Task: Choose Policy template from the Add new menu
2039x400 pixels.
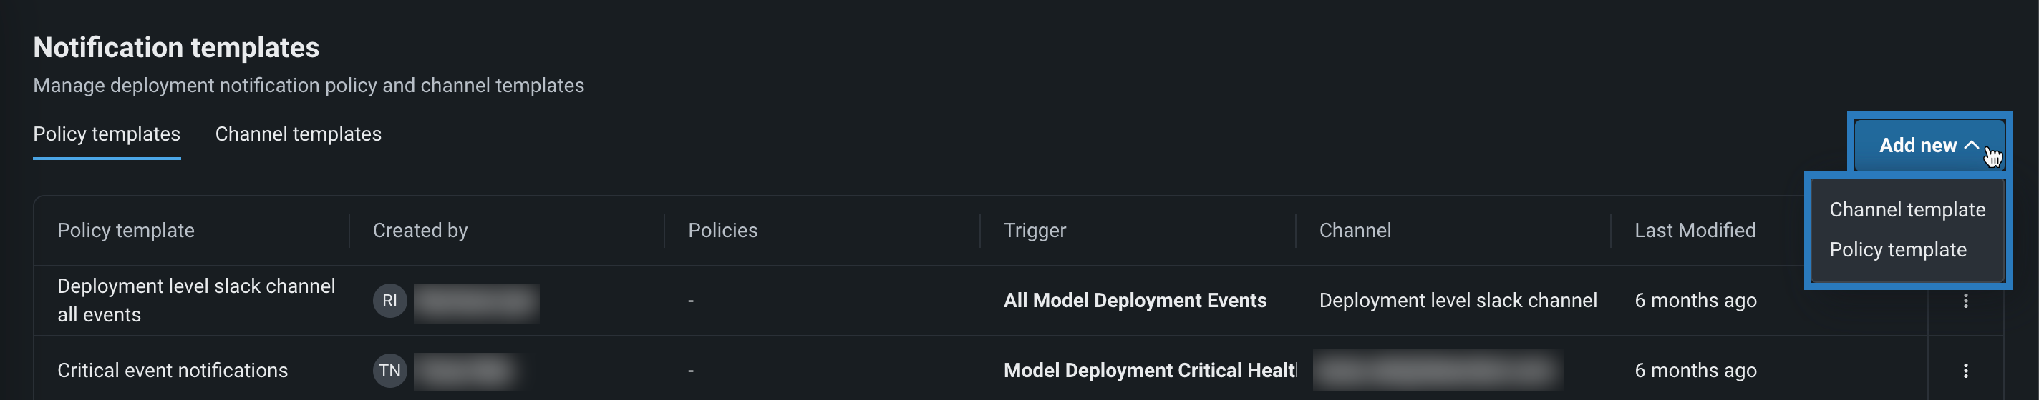Action: 1897,250
